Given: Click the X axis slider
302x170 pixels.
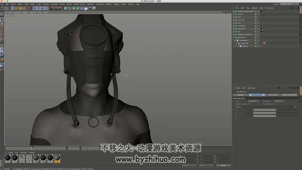Looking at the screenshot, I should pos(265,110).
